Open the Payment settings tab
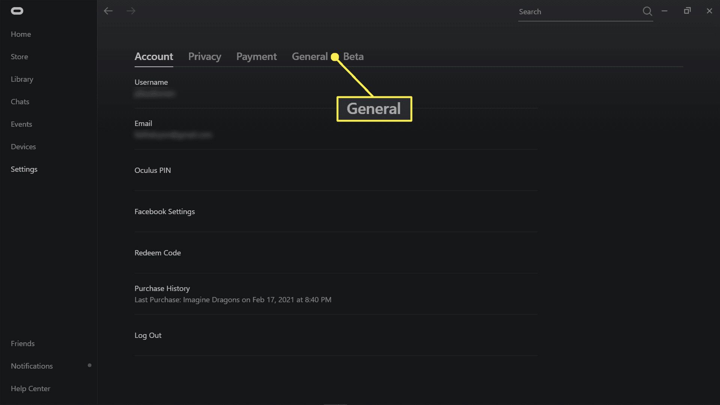 point(256,56)
